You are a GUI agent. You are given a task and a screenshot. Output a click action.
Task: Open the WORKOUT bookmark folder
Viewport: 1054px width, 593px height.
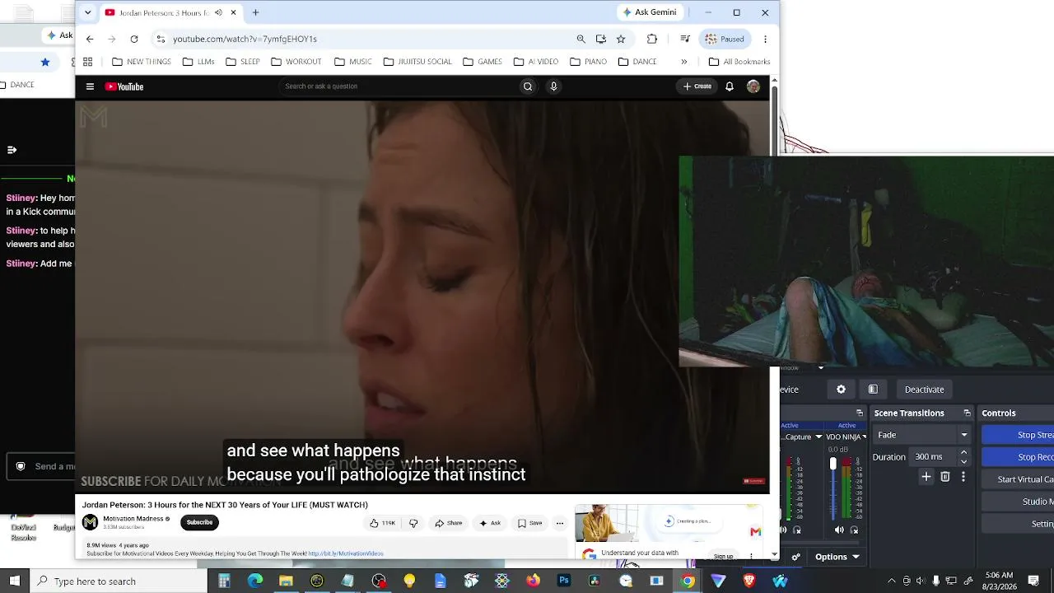pos(296,62)
